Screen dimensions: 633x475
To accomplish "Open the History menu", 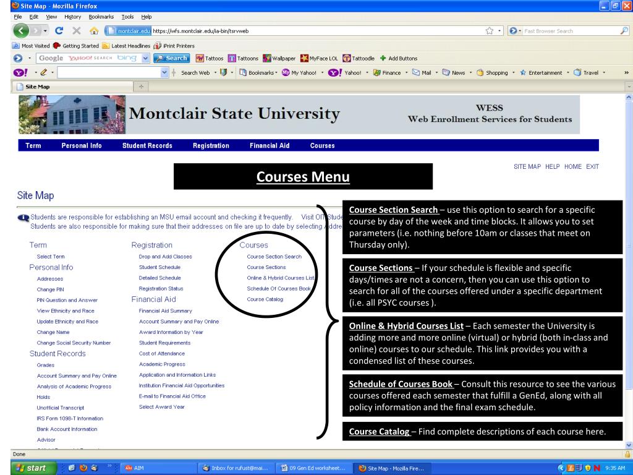I will [73, 17].
